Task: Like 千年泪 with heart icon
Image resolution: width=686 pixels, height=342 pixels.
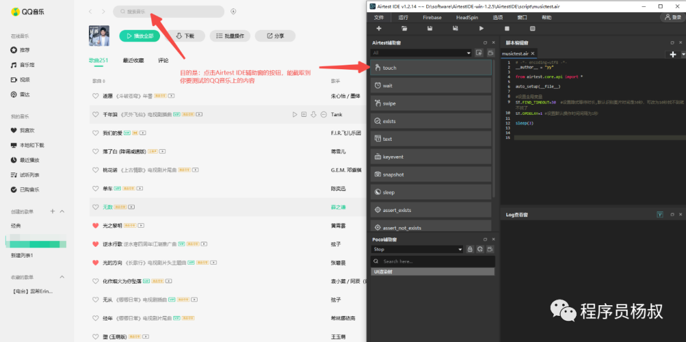Action: pos(95,114)
